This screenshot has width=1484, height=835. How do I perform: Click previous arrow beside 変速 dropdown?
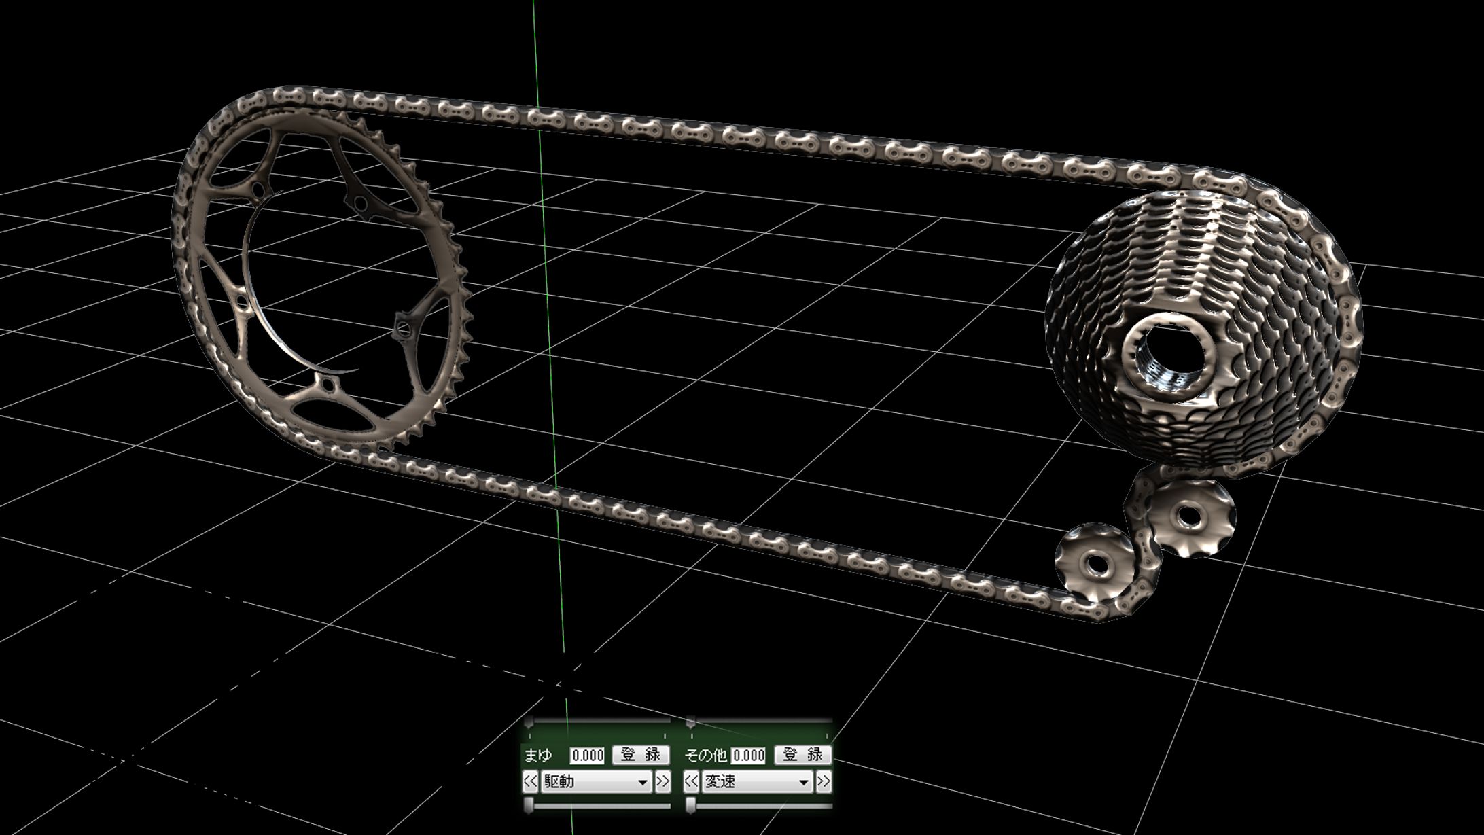click(x=690, y=782)
